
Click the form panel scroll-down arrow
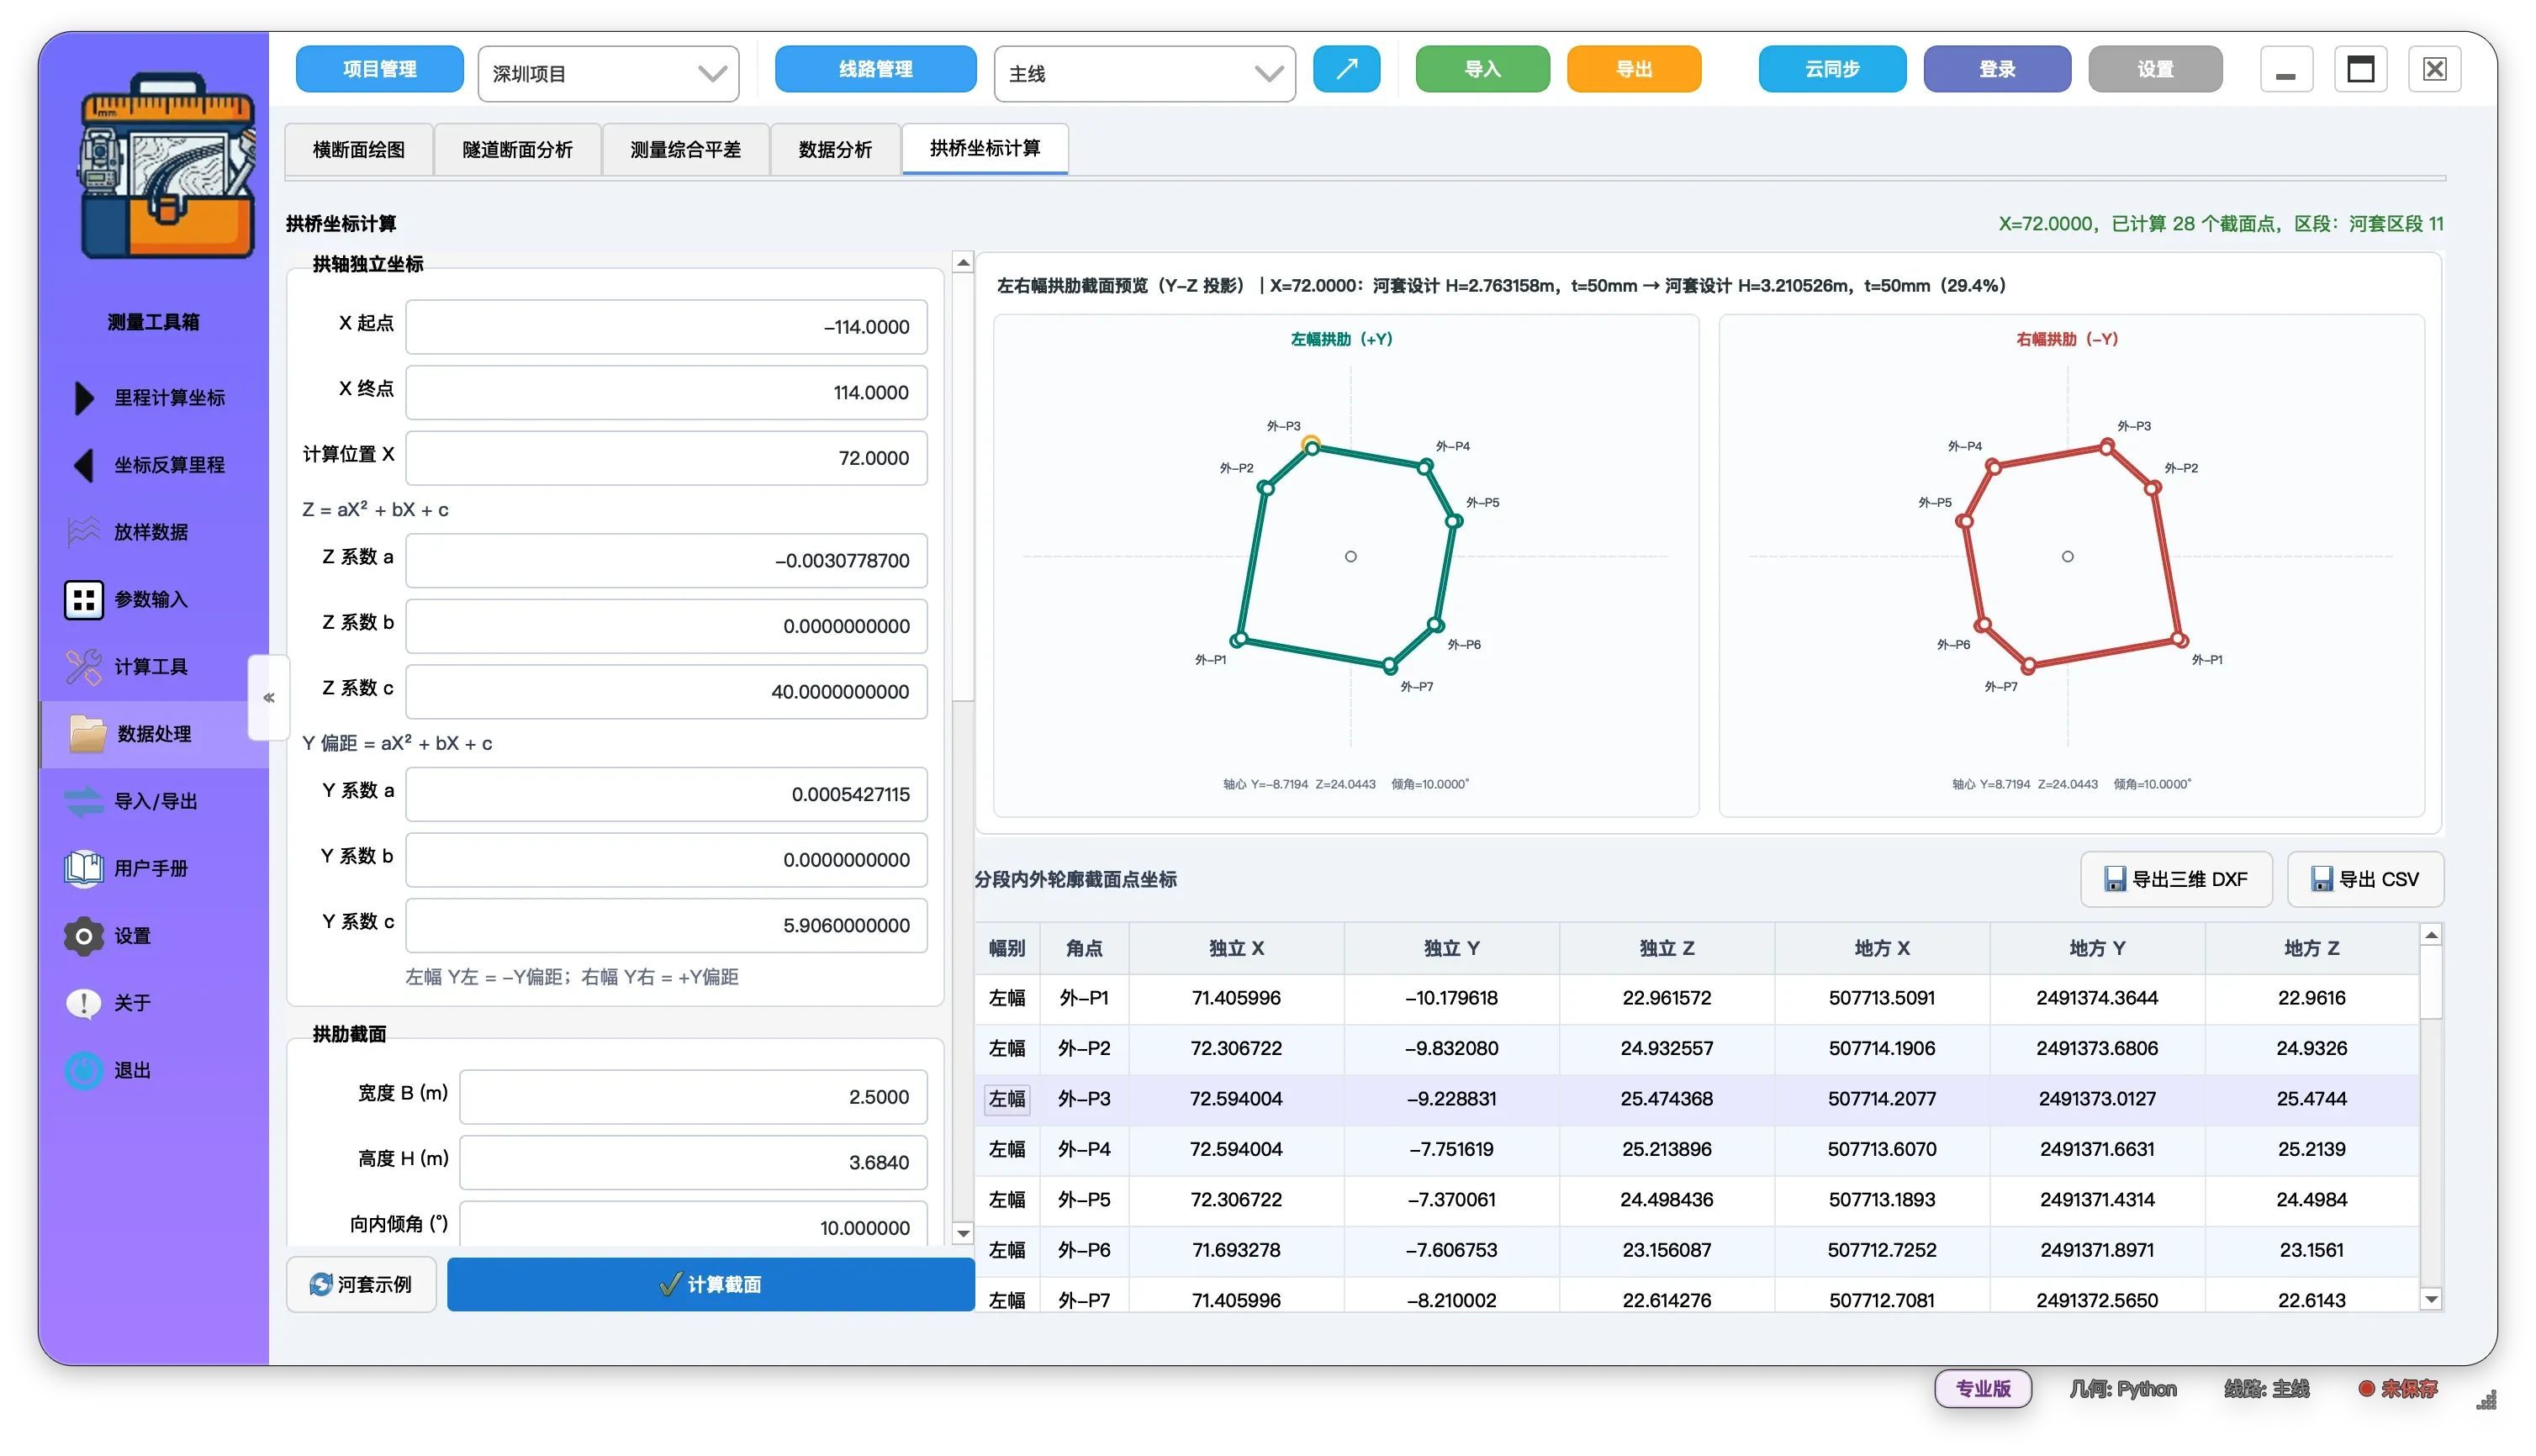962,1233
